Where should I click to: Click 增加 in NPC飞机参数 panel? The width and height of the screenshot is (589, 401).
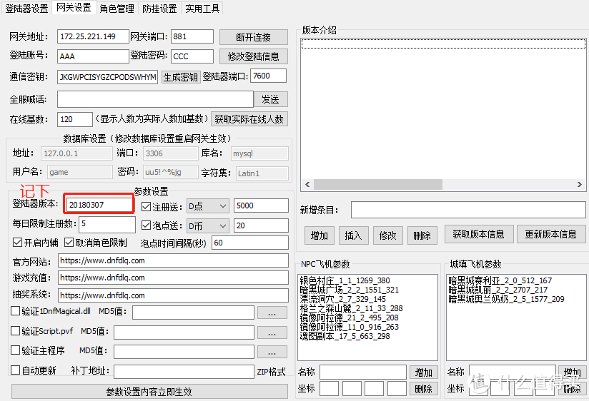pos(424,372)
